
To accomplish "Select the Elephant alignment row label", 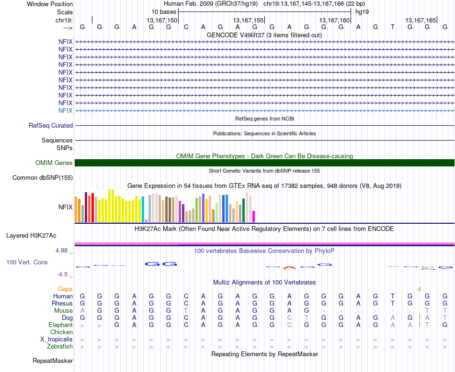I will click(60, 325).
